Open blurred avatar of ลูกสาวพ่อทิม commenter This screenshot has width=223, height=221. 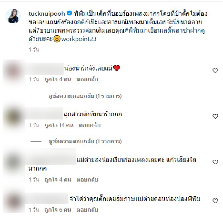[13, 117]
